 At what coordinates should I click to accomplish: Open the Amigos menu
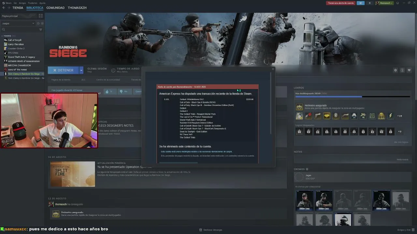pos(22,3)
